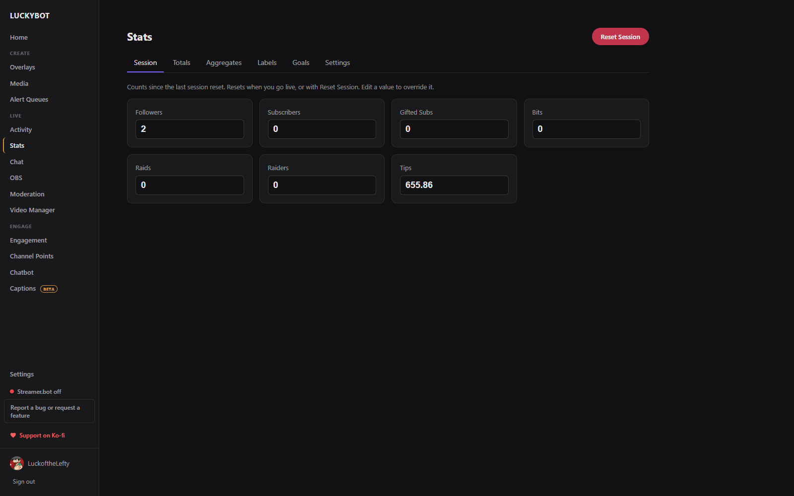This screenshot has width=794, height=496.
Task: Click the red Streamer.bot status dot
Action: click(12, 391)
